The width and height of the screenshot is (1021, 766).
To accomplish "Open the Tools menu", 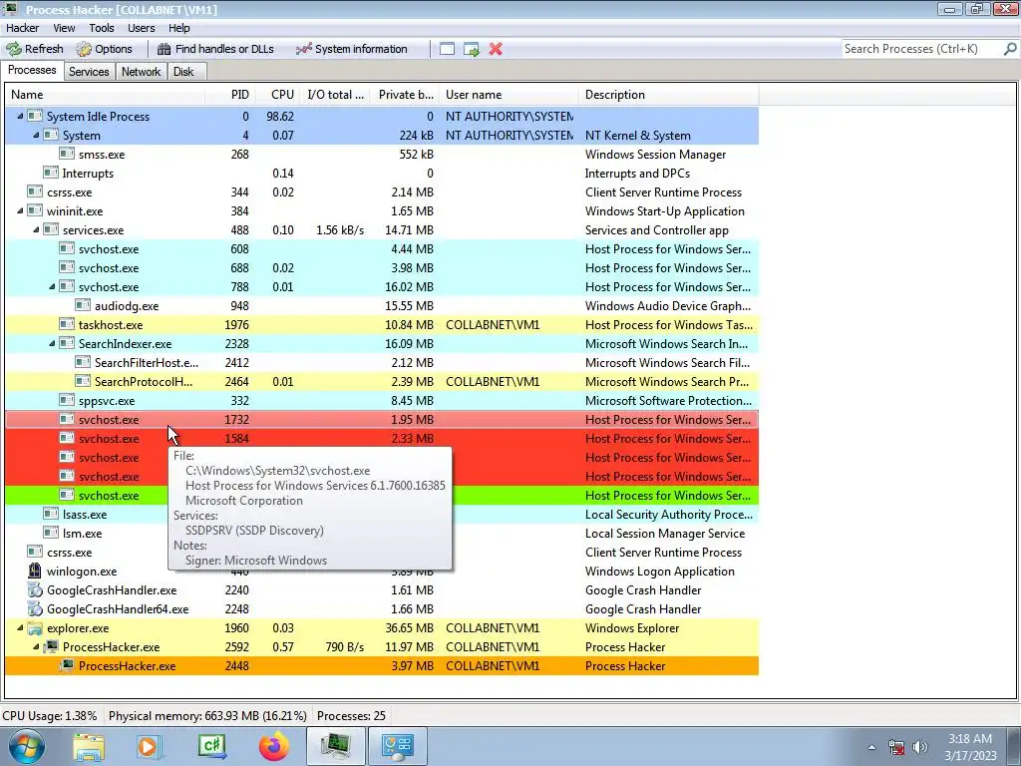I will 102,28.
